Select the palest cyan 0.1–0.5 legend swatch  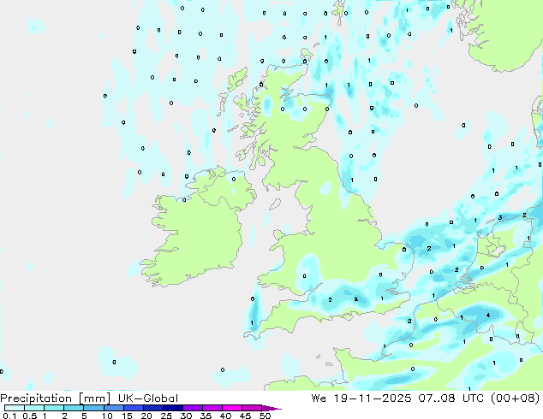click(15, 408)
